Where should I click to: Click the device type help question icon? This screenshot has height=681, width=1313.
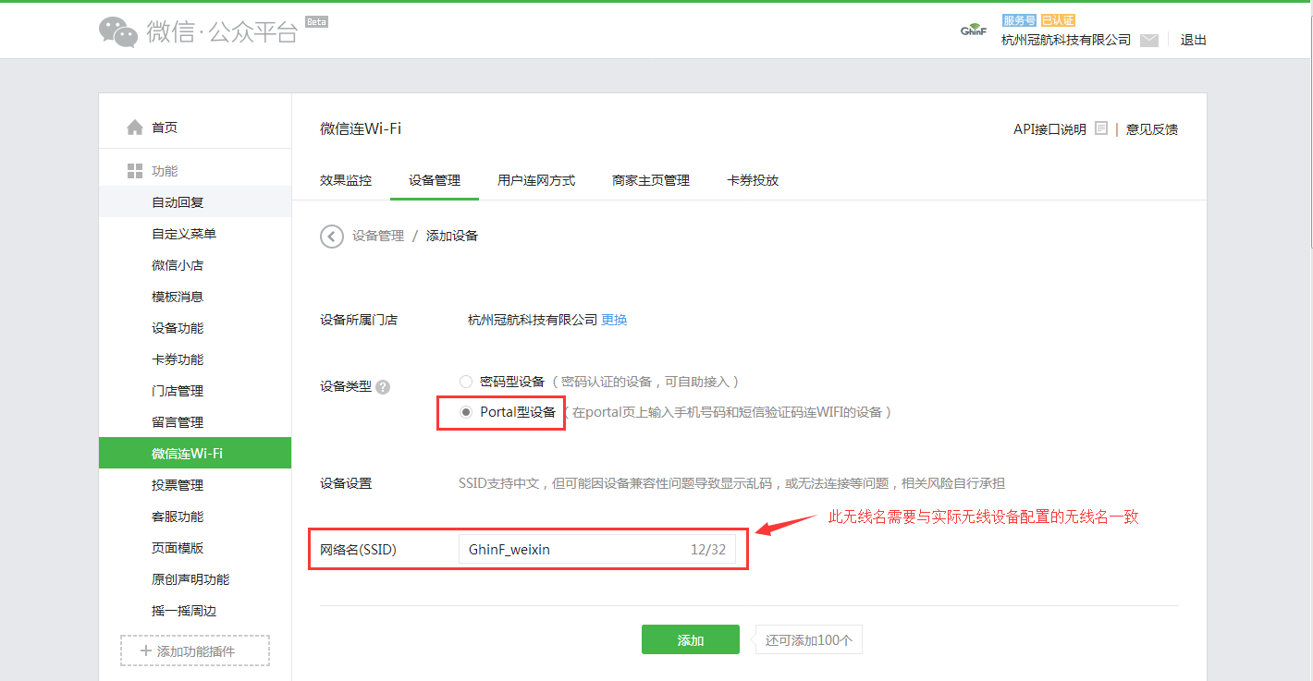(383, 387)
